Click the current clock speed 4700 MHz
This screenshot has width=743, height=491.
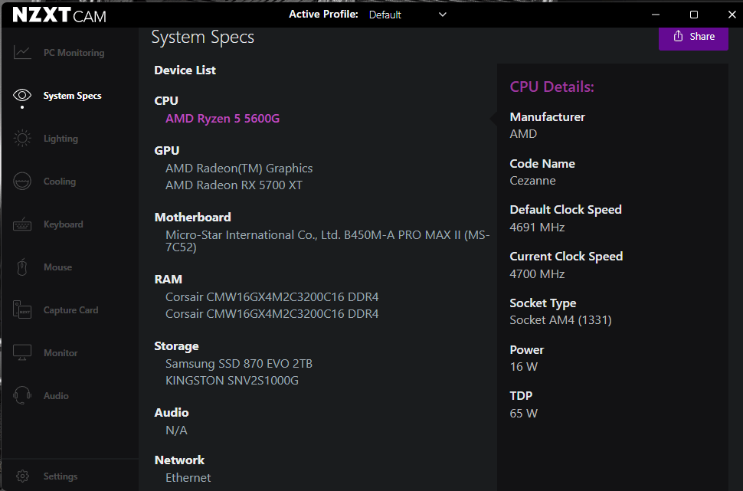(x=537, y=274)
